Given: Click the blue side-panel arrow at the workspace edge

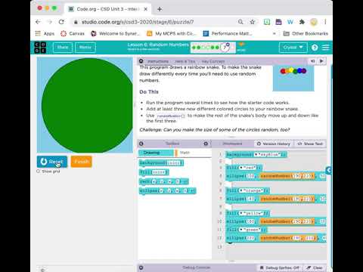Looking at the screenshot, I should click(x=328, y=171).
